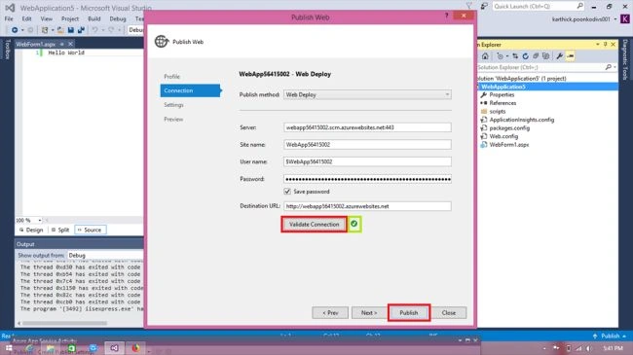633x355 pixels.
Task: Open the Publish method dropdown
Action: pyautogui.click(x=367, y=94)
